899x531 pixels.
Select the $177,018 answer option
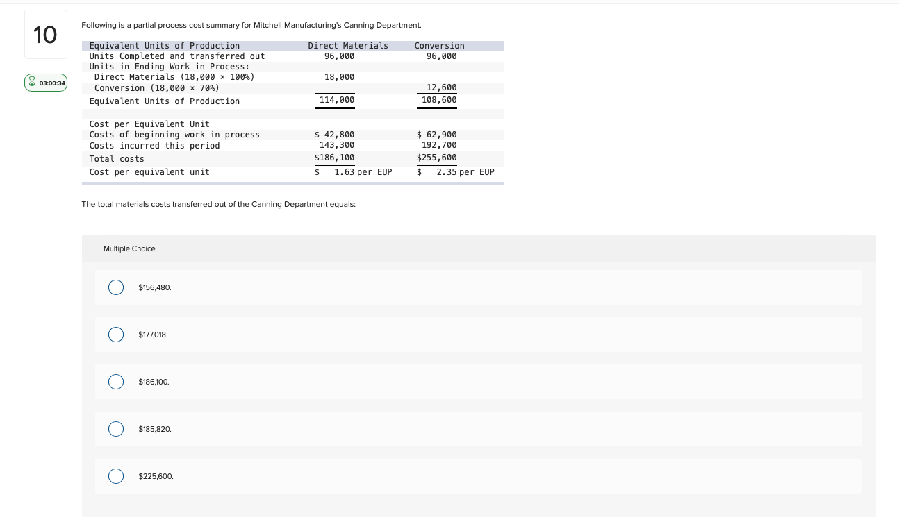(x=115, y=334)
